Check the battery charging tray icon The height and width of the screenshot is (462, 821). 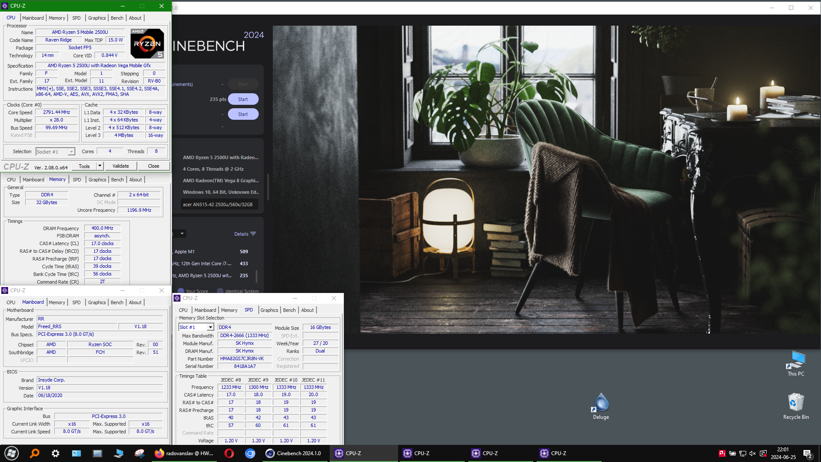[732, 453]
